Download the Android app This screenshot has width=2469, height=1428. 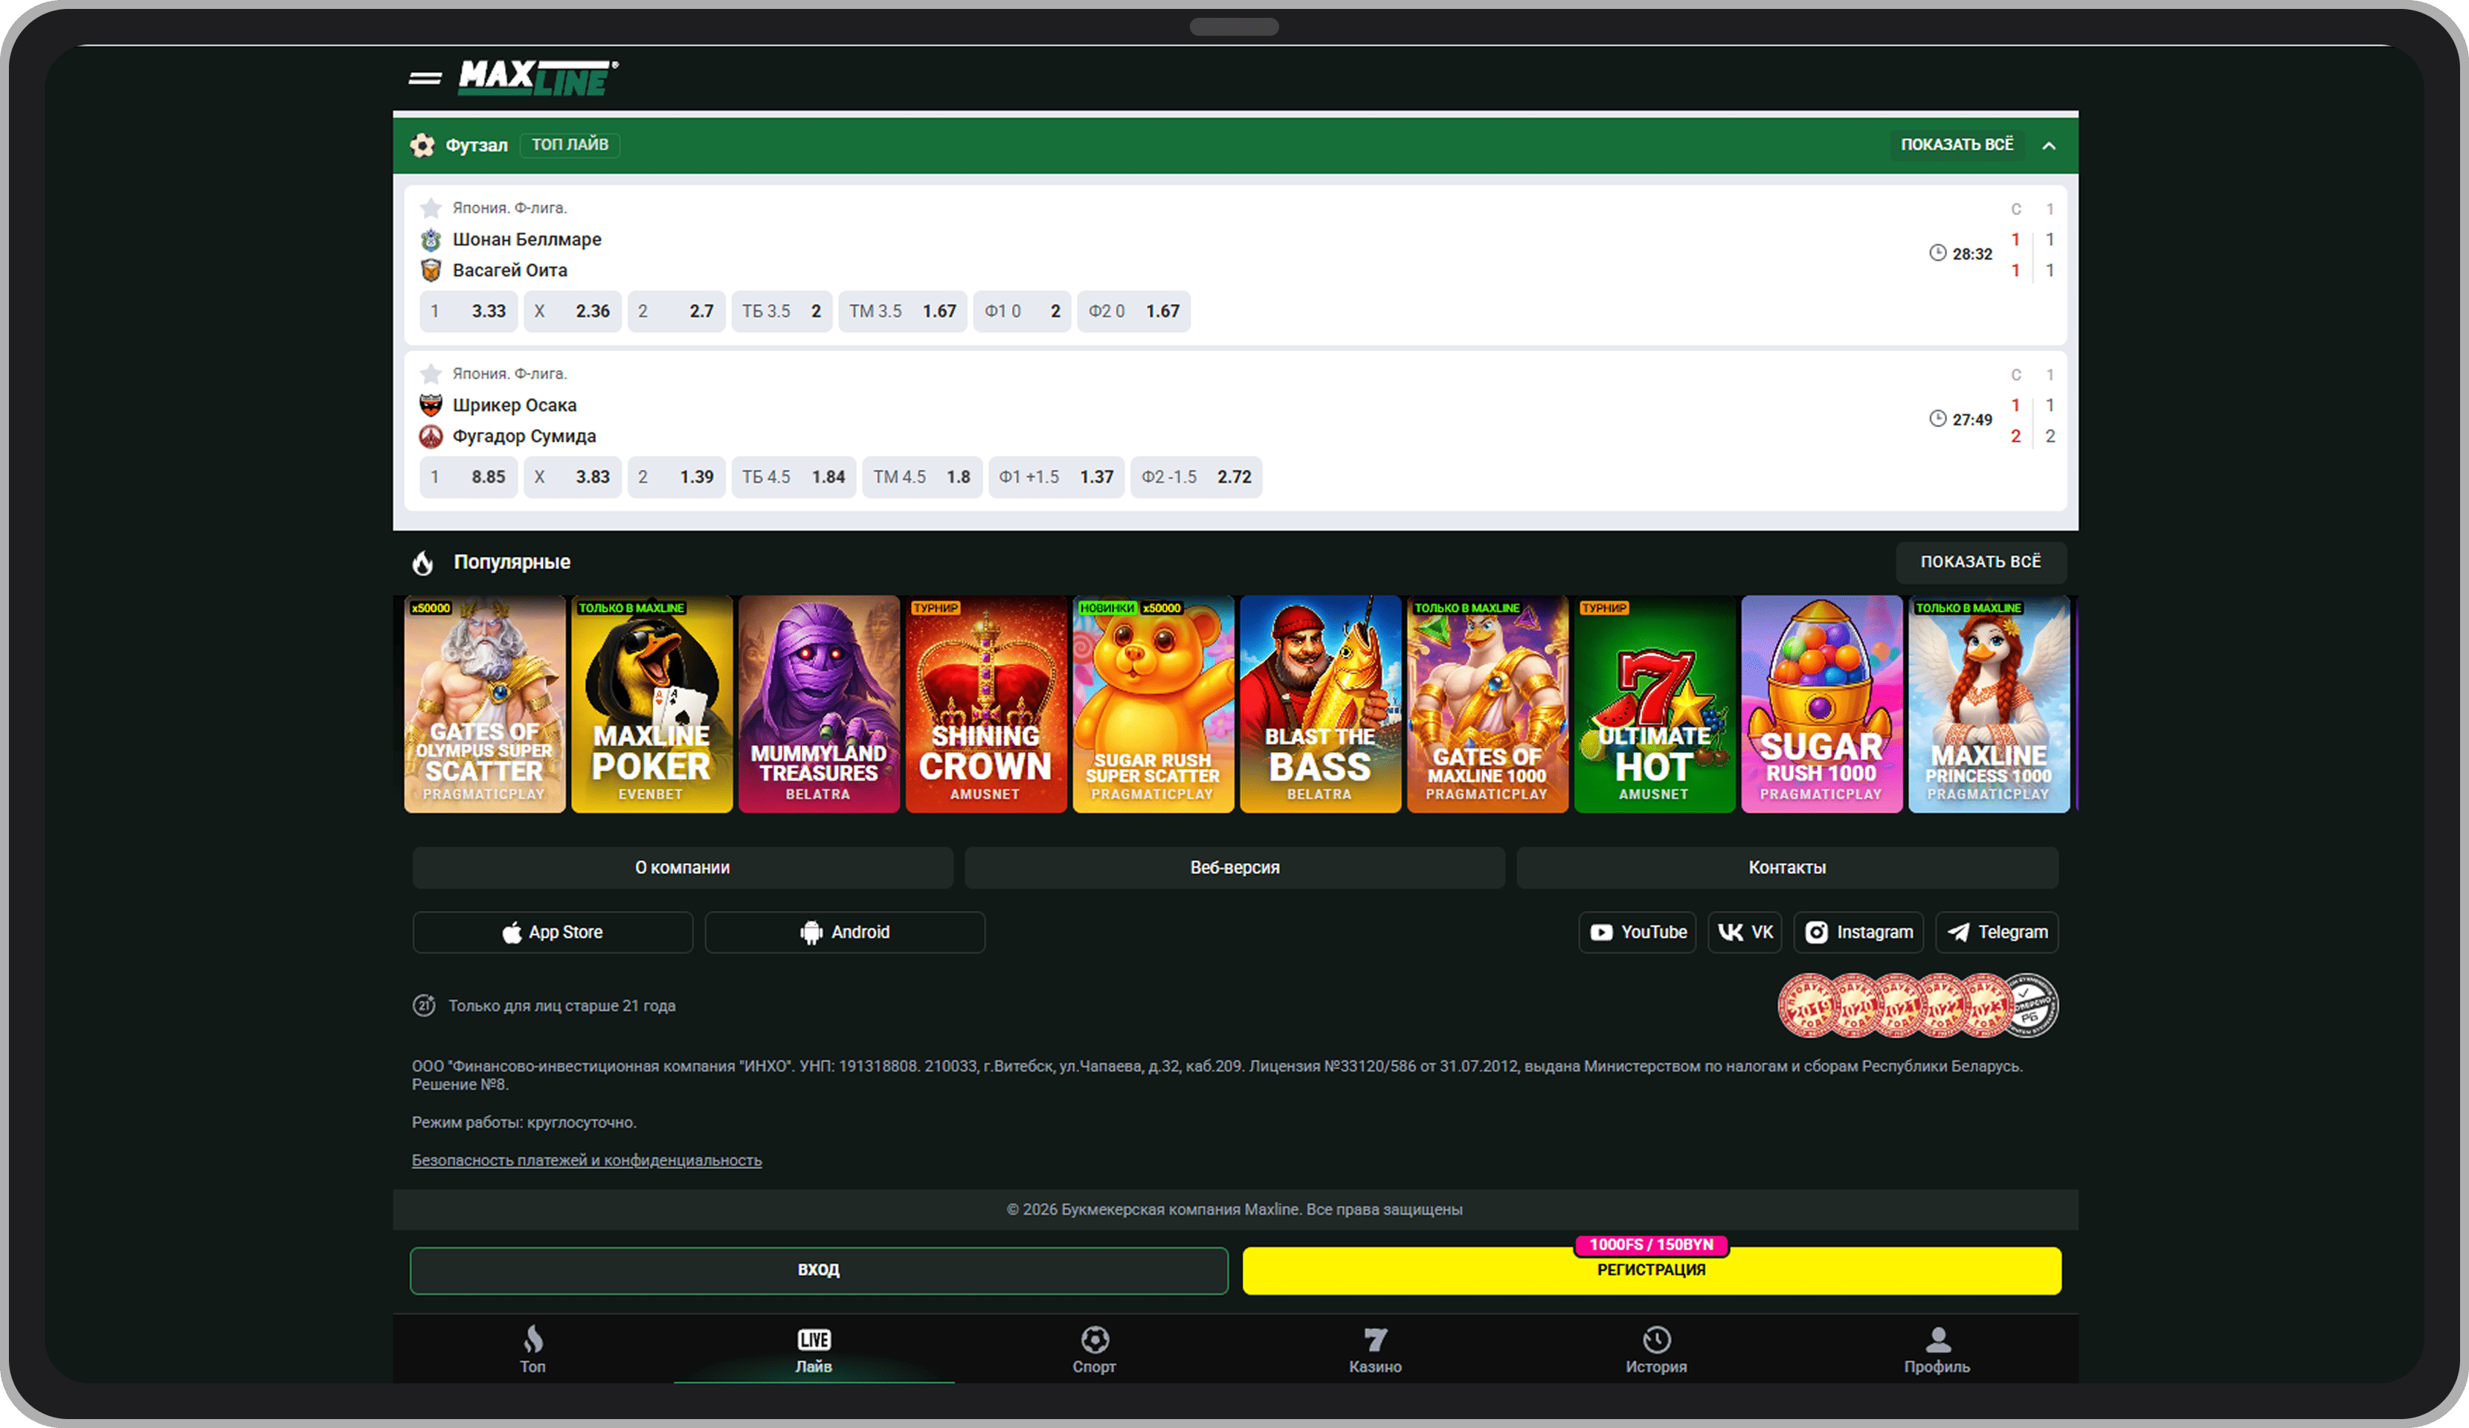point(846,933)
